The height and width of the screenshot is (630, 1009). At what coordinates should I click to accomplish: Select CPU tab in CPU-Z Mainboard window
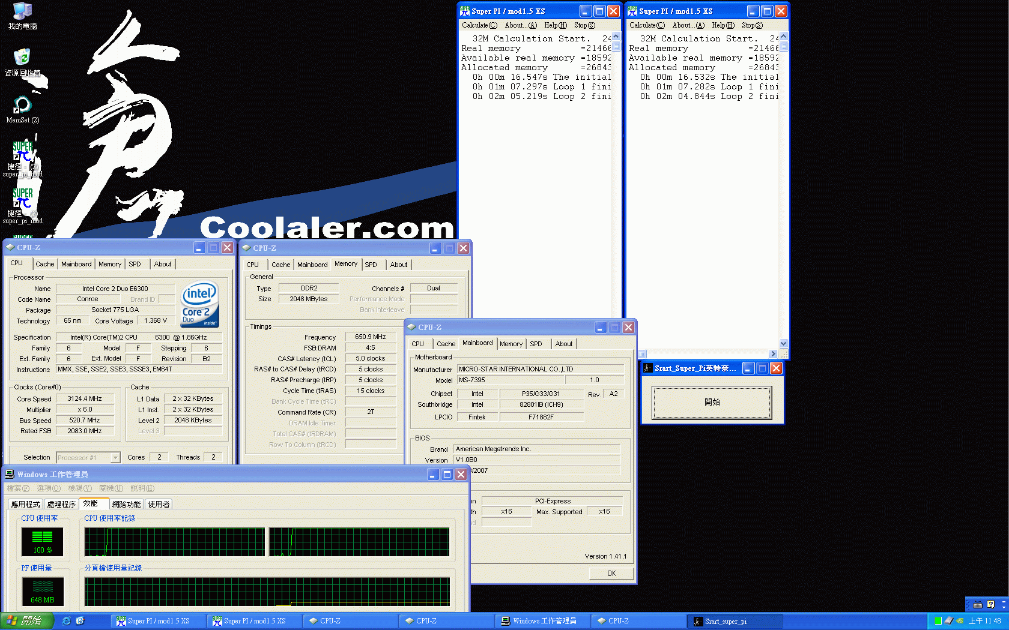click(418, 344)
